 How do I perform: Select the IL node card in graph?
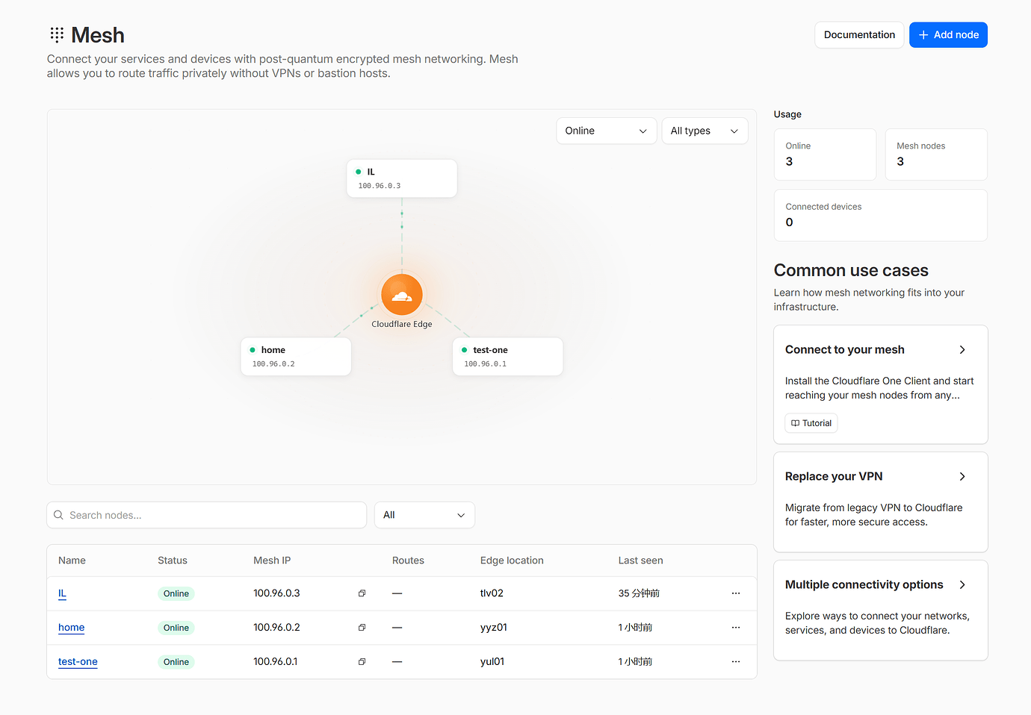[x=402, y=178]
